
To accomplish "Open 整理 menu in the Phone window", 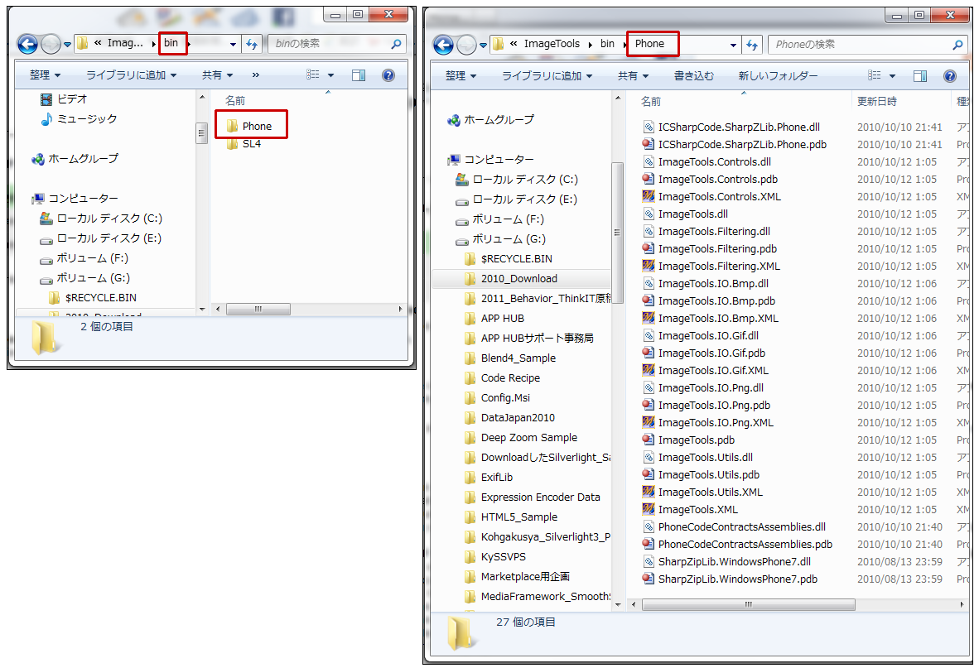I will pos(461,76).
